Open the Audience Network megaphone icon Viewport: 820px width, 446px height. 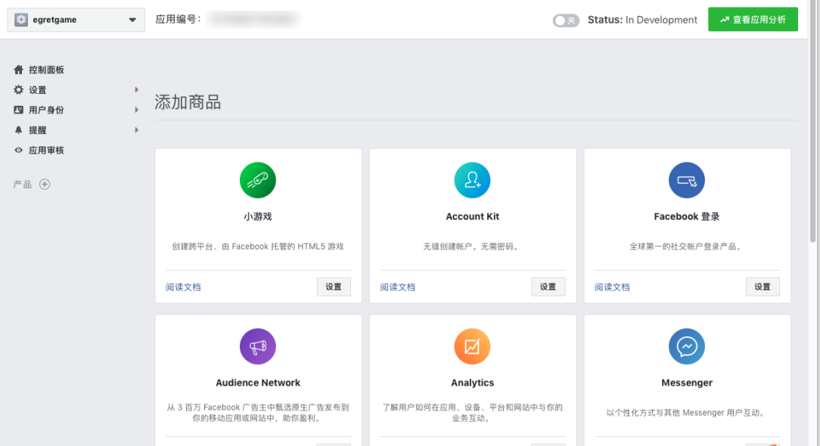[258, 347]
